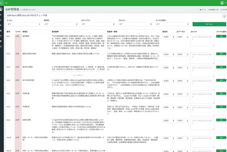
Task: Toggle the hamburger menu in green header
Action: coord(6,3)
